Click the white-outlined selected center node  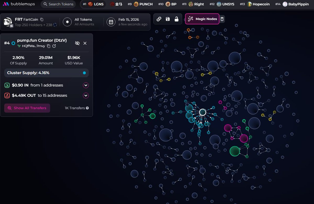tap(203, 112)
